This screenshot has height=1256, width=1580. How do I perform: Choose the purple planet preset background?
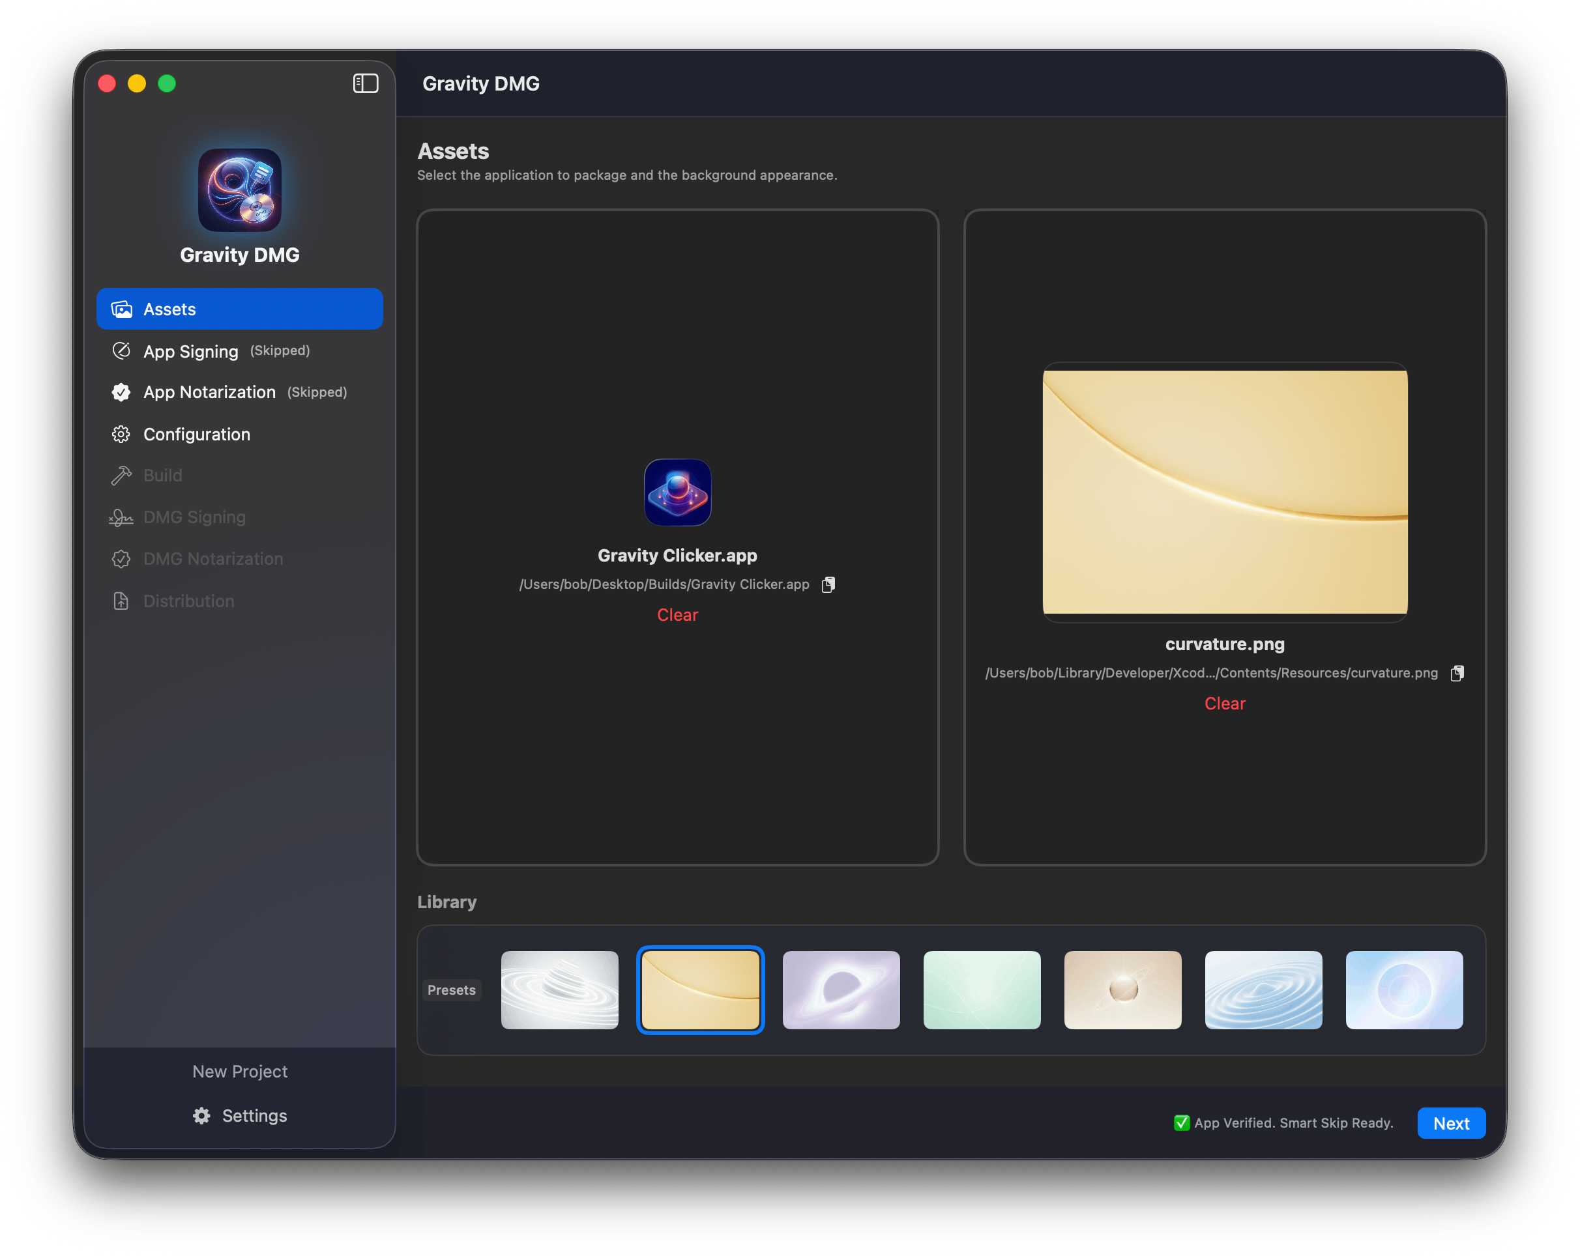[x=841, y=990]
